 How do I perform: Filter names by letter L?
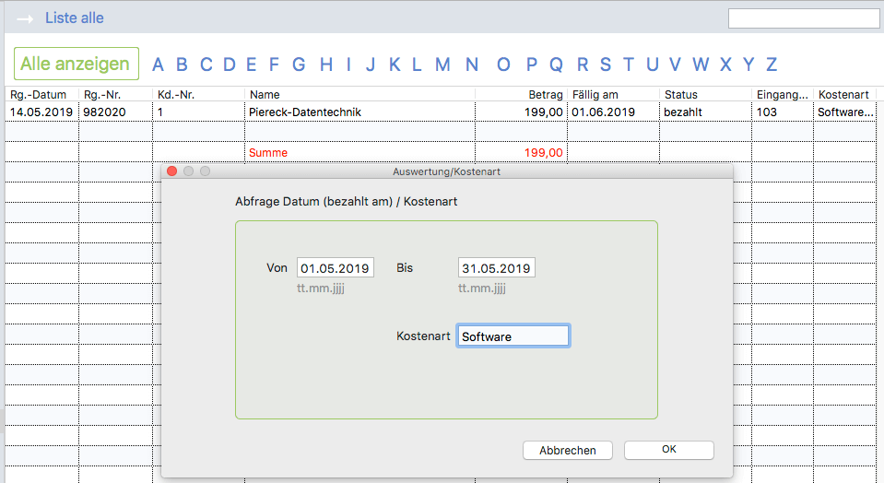click(417, 65)
